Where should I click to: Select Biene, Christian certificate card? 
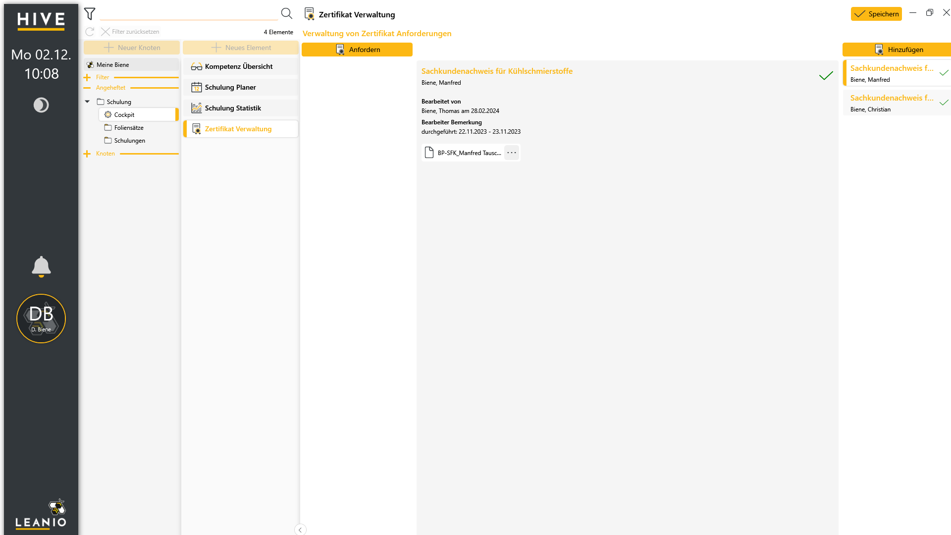point(897,103)
